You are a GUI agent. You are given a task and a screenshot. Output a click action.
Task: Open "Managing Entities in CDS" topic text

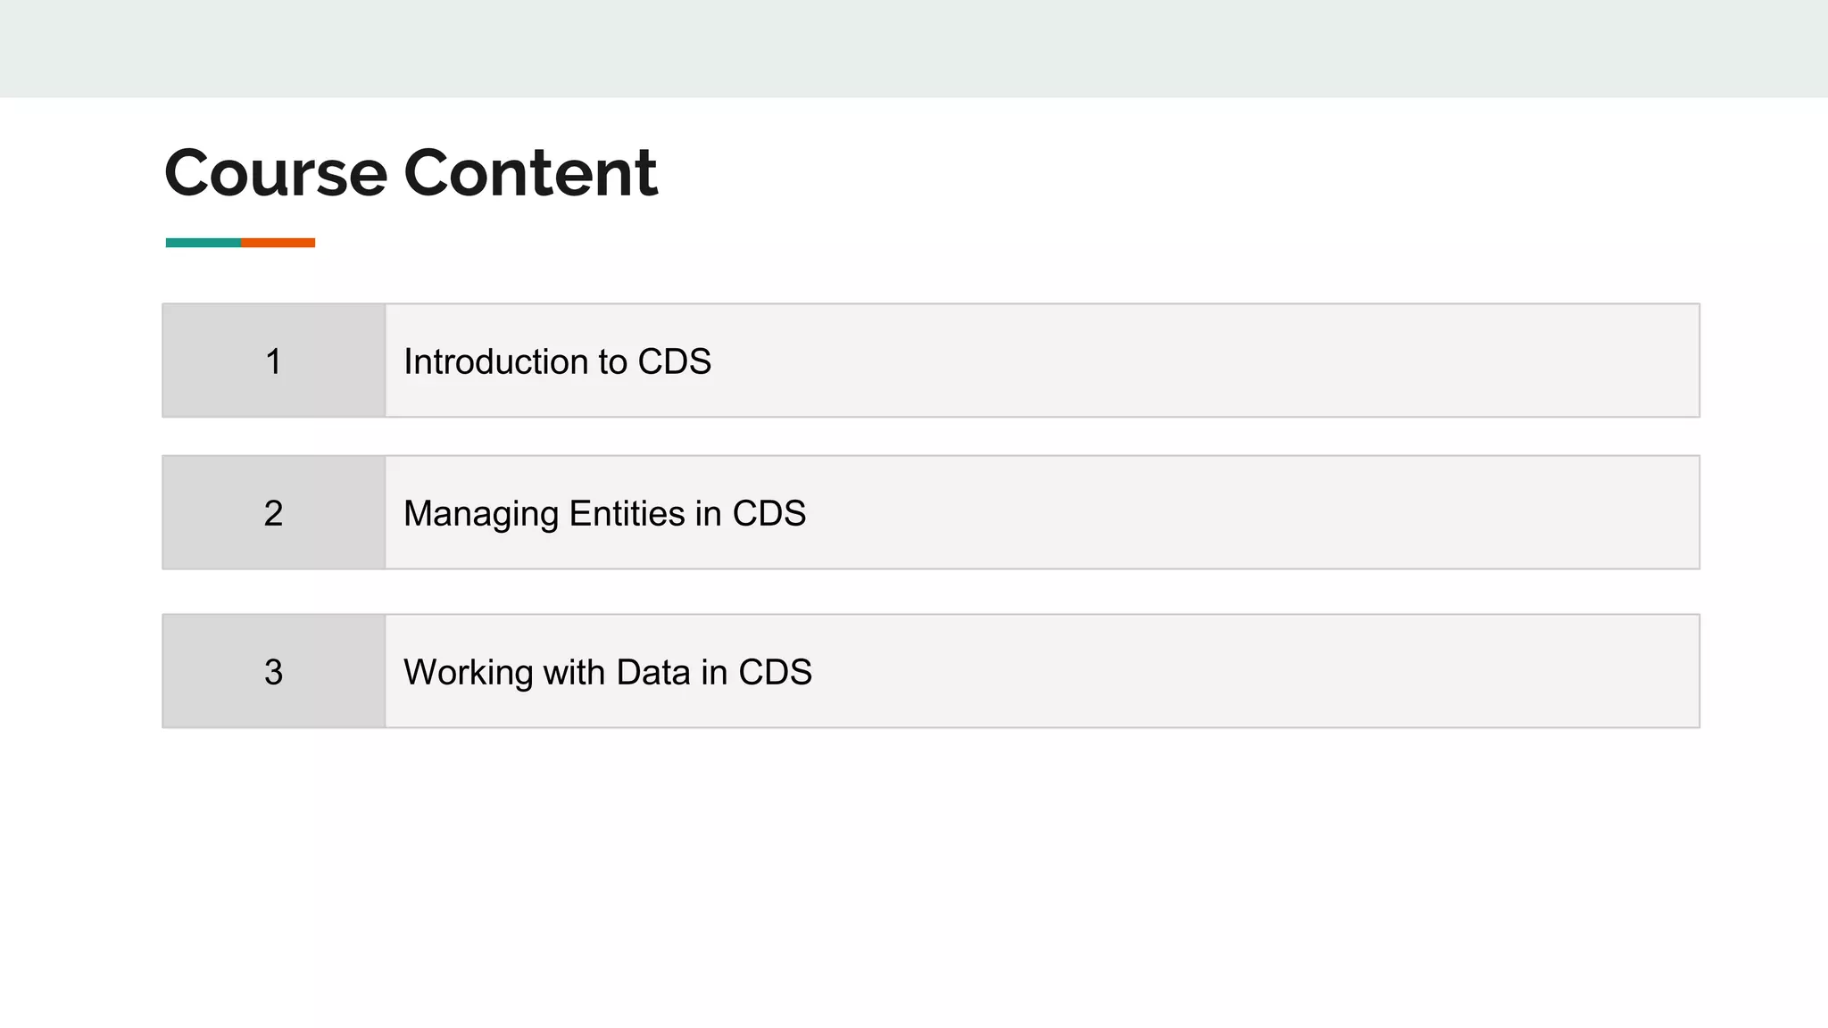click(x=604, y=513)
